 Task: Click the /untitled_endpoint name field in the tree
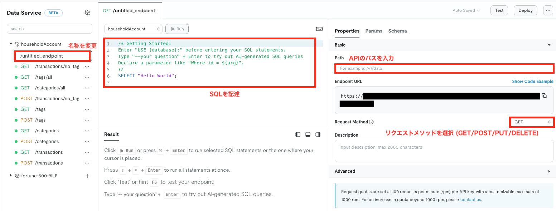click(x=54, y=56)
